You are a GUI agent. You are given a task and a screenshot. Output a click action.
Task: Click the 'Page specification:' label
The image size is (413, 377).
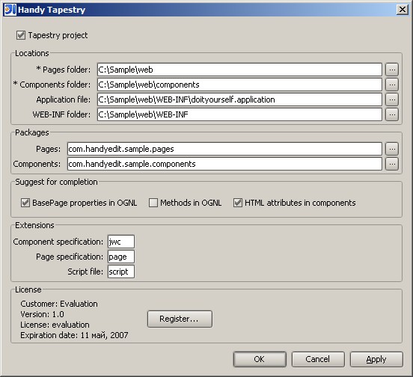click(x=70, y=257)
